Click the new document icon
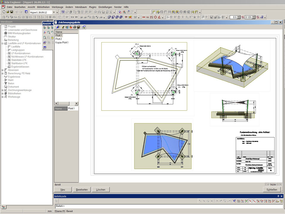Viewport: 285px width, 214px height. [4, 12]
